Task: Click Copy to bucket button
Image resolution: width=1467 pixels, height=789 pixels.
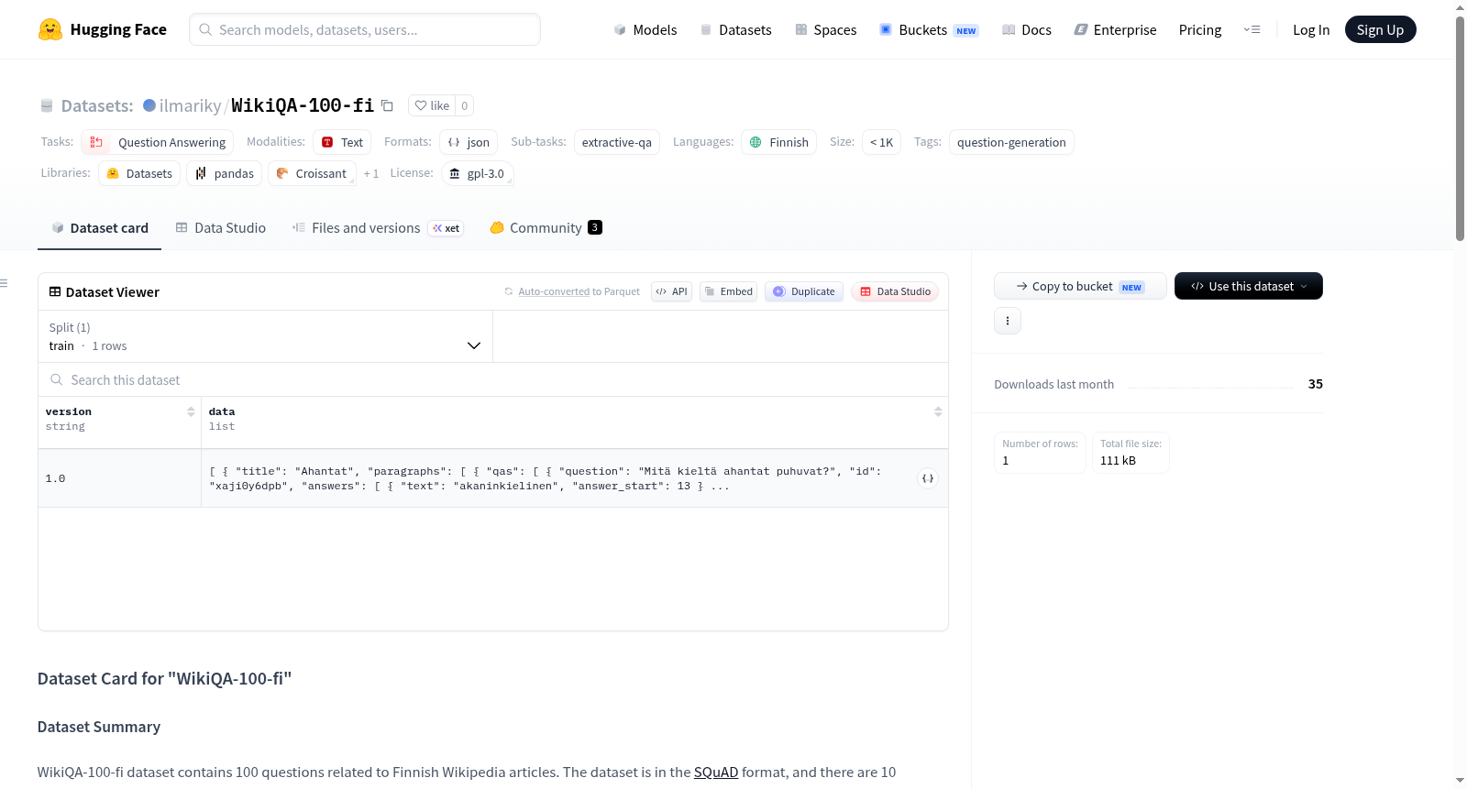Action: click(x=1080, y=286)
